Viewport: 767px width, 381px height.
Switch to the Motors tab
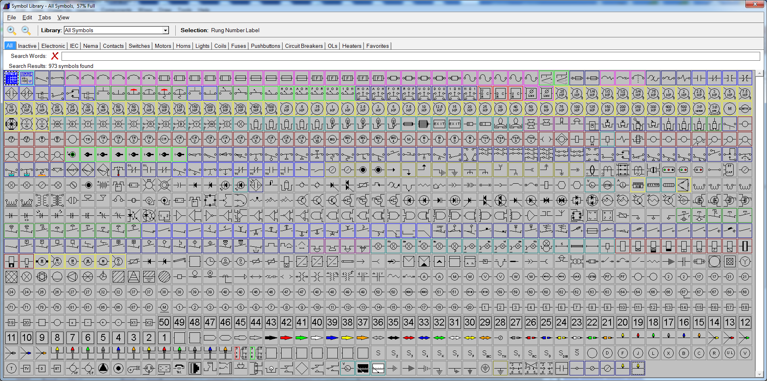163,46
